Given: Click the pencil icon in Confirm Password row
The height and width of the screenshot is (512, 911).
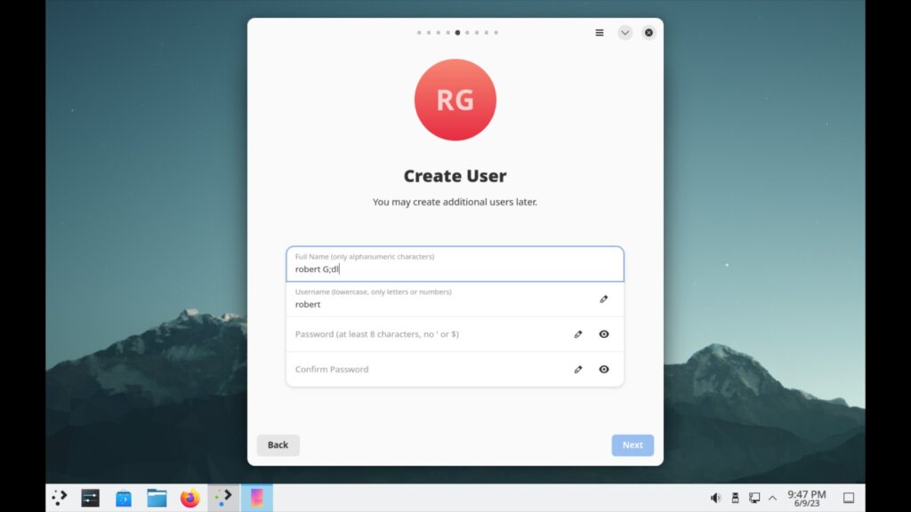Looking at the screenshot, I should [x=578, y=369].
